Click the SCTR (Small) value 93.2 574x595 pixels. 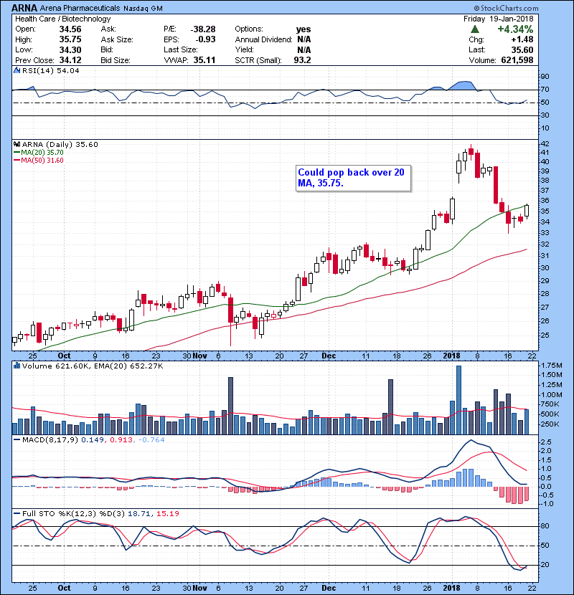(x=302, y=60)
